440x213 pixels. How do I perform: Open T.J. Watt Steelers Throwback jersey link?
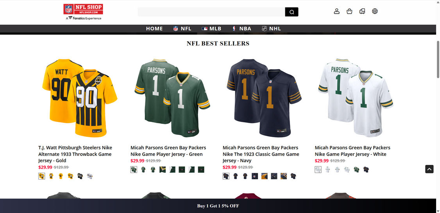75,154
